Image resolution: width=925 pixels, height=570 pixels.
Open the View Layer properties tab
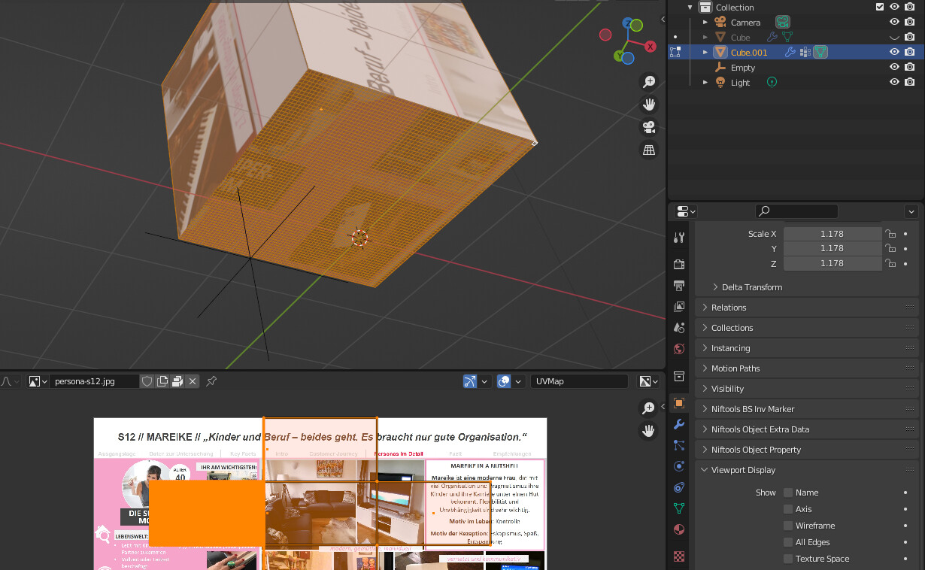pyautogui.click(x=679, y=307)
